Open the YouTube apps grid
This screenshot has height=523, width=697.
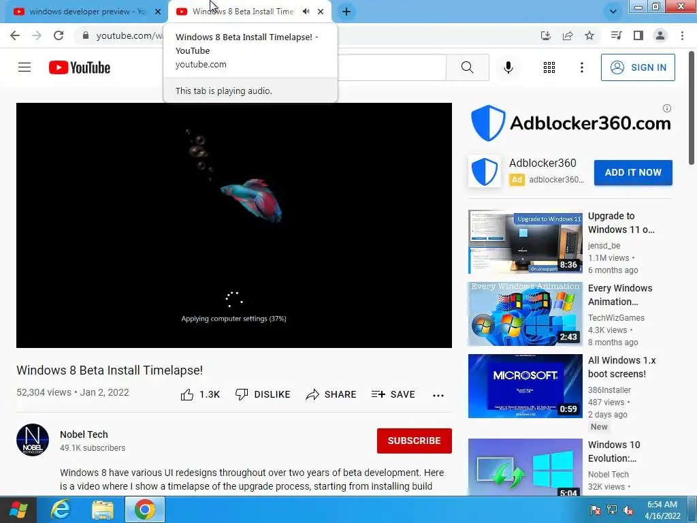tap(549, 67)
